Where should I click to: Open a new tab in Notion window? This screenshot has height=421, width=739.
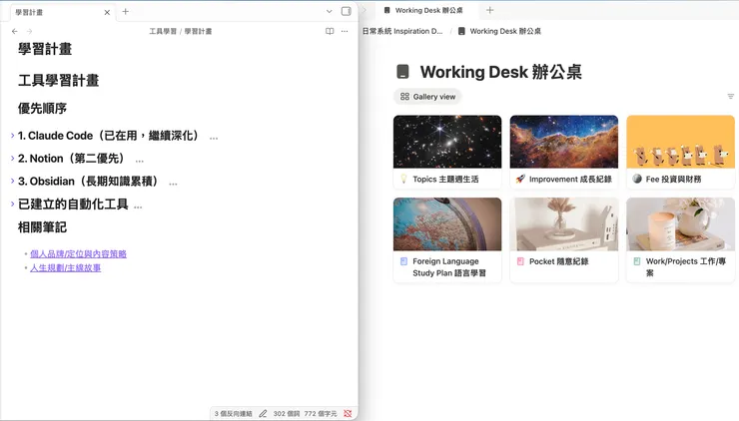pos(489,10)
